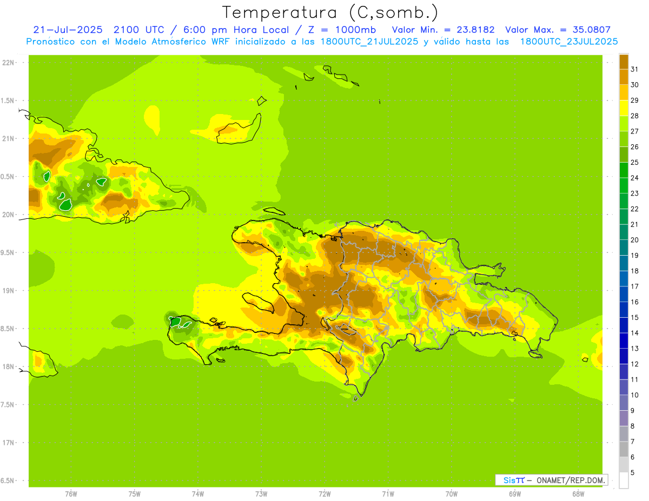649x501 pixels.
Task: Click the '21N' latitude label
Action: [8, 138]
